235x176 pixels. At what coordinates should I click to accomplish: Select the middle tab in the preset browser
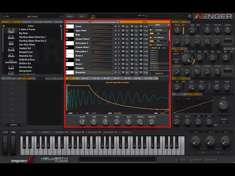coord(32,22)
